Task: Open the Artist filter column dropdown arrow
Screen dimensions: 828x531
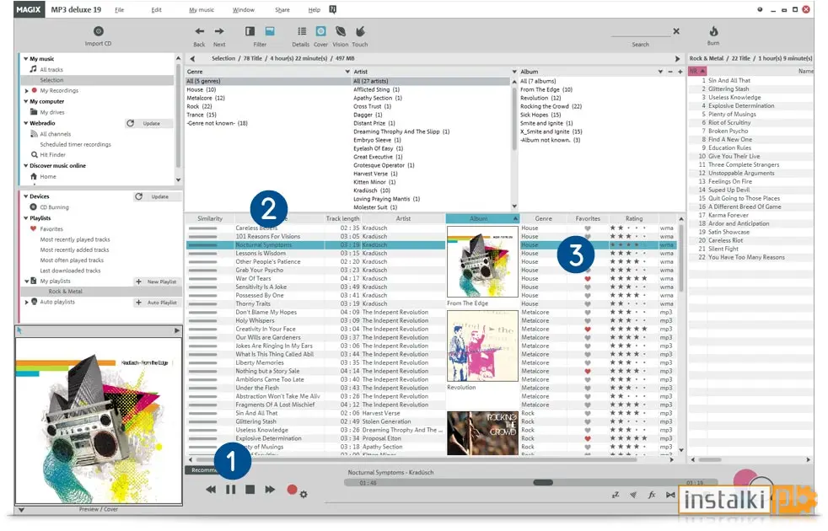Action: coord(514,72)
